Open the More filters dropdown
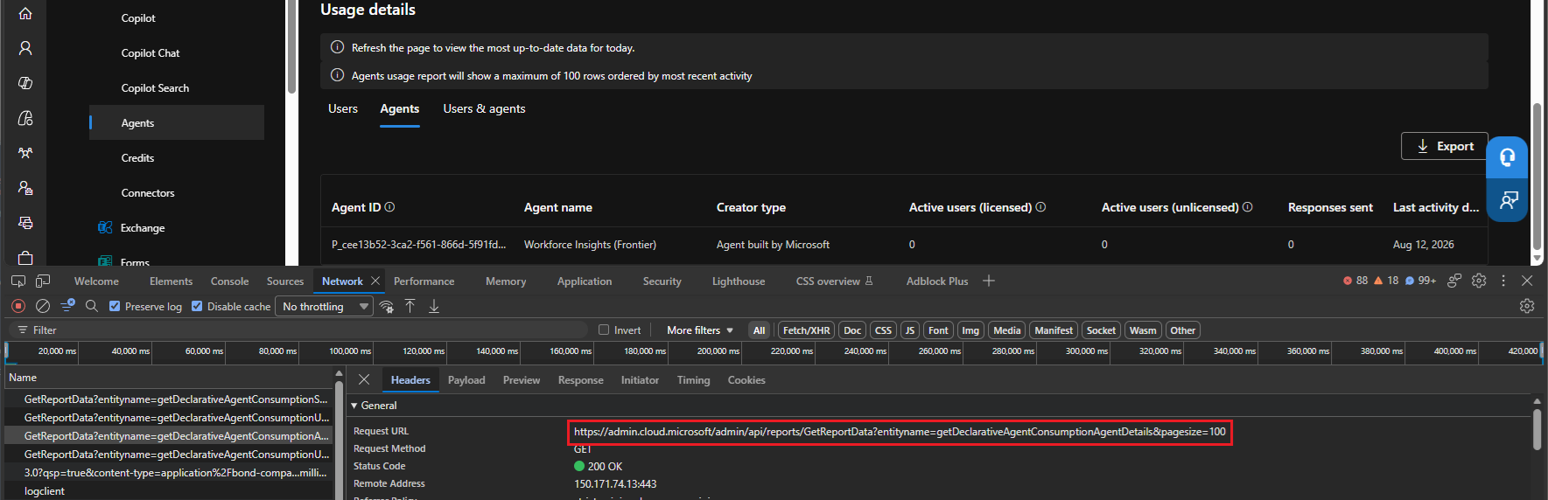1548x500 pixels. coord(700,330)
